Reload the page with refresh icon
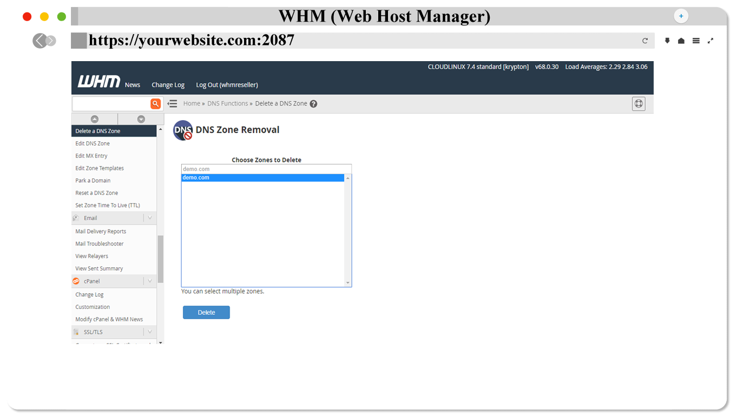Image resolution: width=737 pixels, height=416 pixels. [645, 41]
